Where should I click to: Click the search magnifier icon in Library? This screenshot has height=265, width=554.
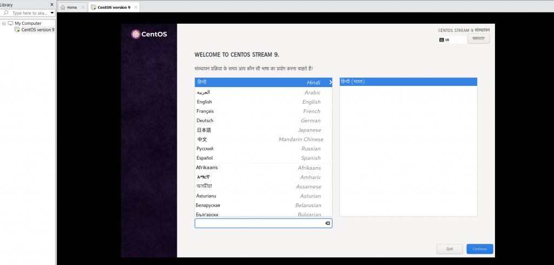pyautogui.click(x=6, y=13)
